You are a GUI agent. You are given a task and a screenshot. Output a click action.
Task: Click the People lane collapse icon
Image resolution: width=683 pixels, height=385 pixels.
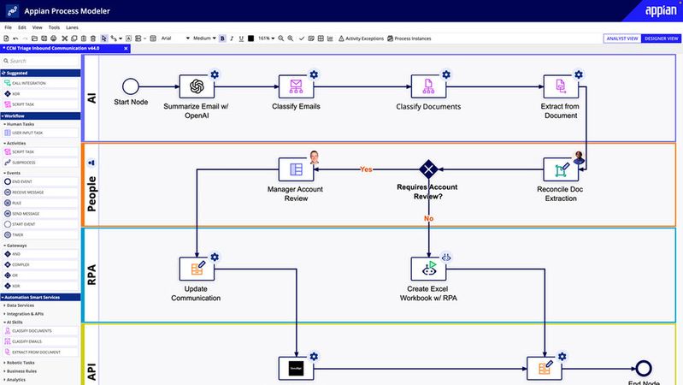click(91, 163)
